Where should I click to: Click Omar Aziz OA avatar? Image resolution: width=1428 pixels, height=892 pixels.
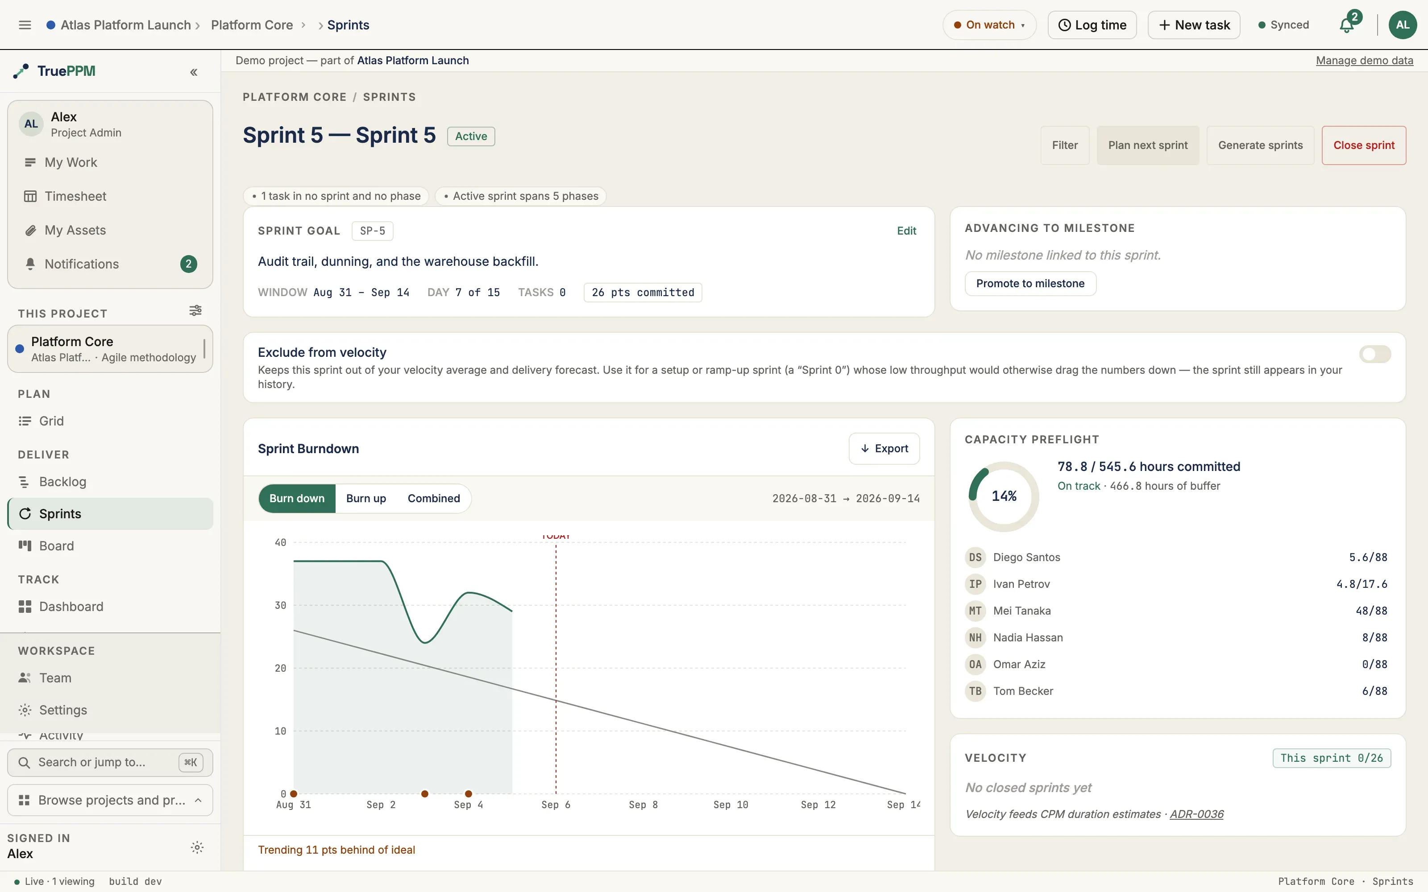[x=975, y=664]
